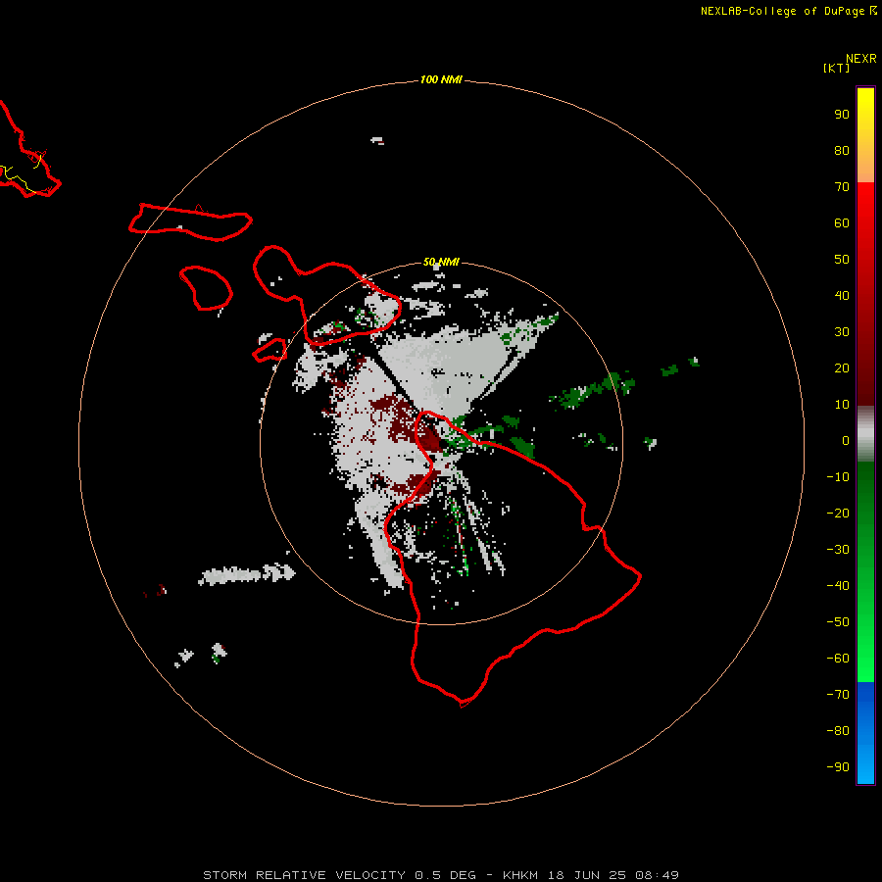Click the small Kahoolawe island outline
The height and width of the screenshot is (882, 882).
pos(269,350)
